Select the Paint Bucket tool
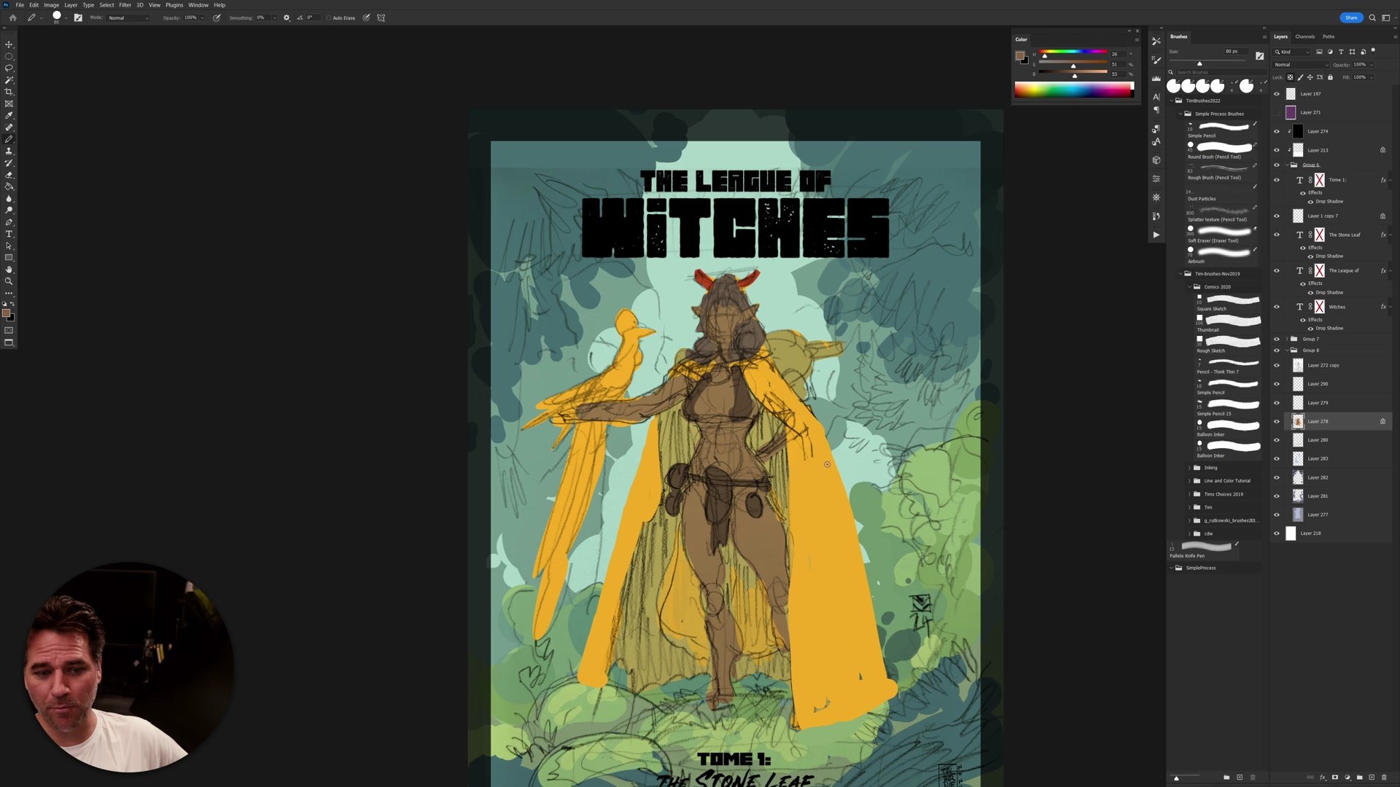This screenshot has width=1400, height=787. point(9,187)
